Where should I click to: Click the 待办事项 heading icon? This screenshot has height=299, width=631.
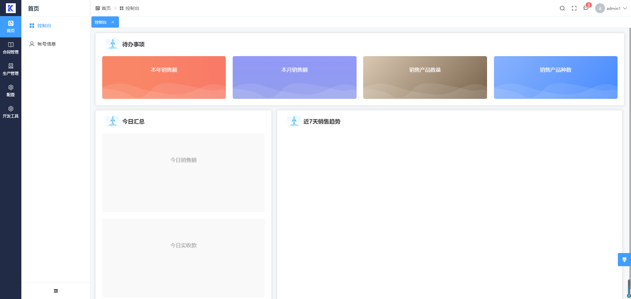[x=112, y=44]
